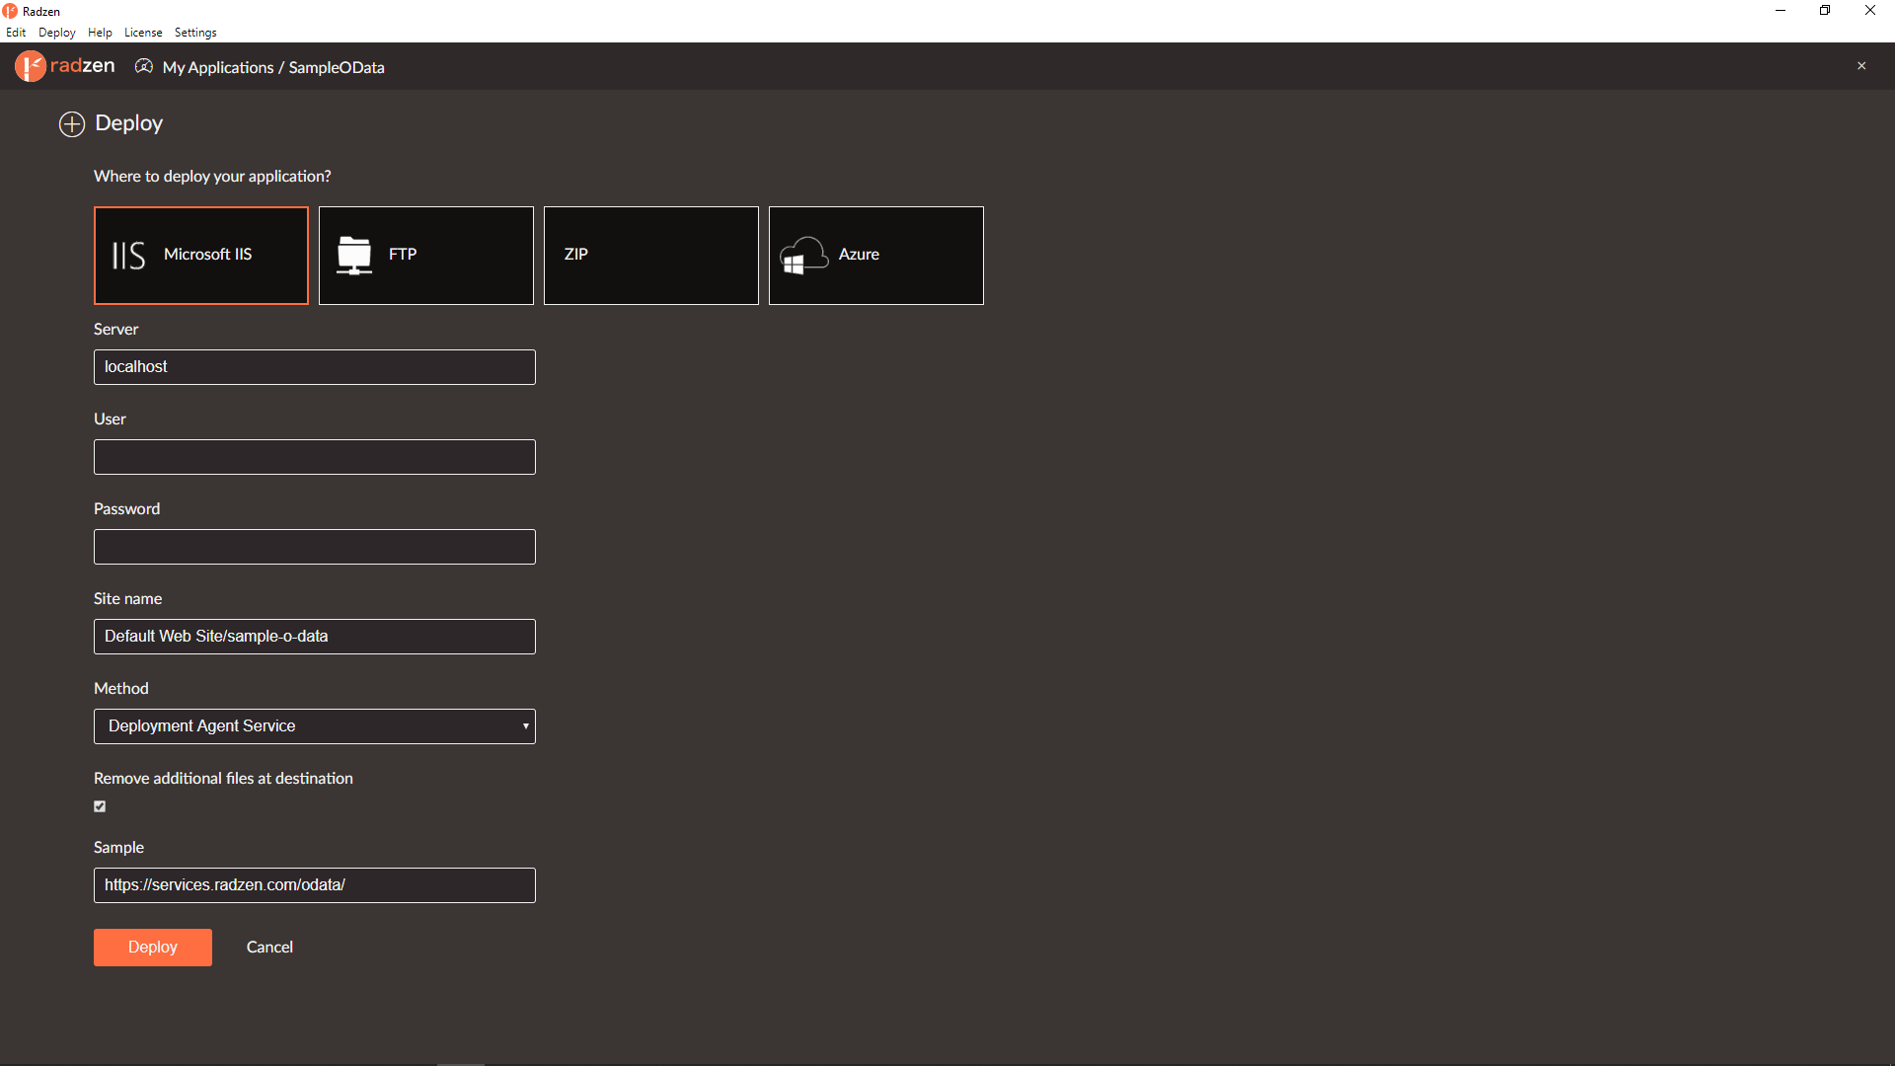Select ZIP deployment target
Image resolution: width=1895 pixels, height=1066 pixels.
(650, 254)
